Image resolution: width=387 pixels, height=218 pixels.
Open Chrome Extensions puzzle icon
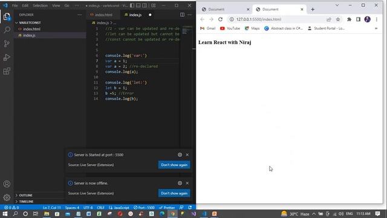[x=349, y=19]
